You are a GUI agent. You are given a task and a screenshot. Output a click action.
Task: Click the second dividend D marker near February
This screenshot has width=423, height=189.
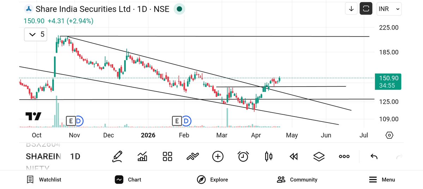point(186,121)
